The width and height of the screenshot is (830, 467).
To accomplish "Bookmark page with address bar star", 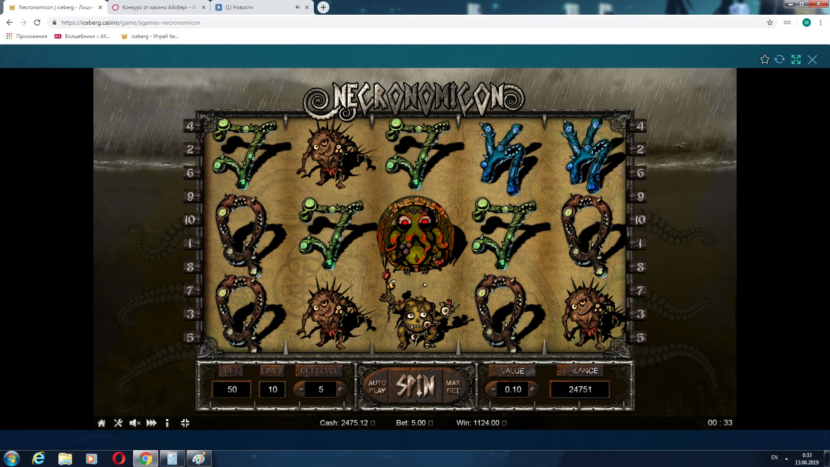I will pyautogui.click(x=769, y=22).
